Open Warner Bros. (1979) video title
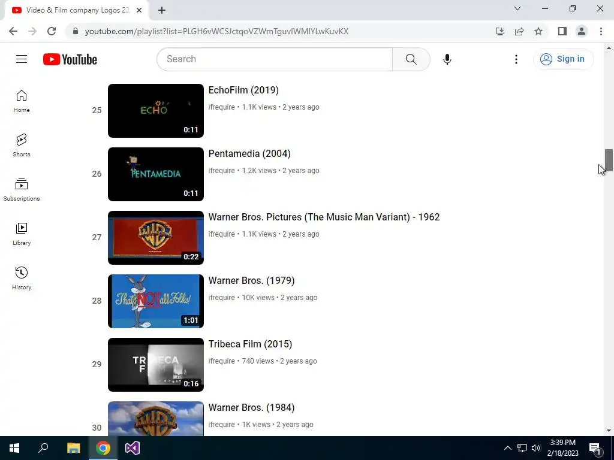Screen dimensions: 614x460 click(251, 280)
